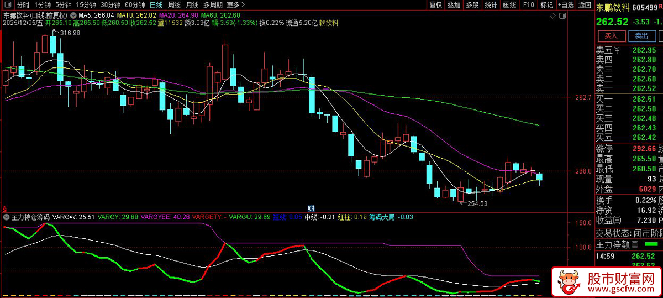The image size is (663, 298).
Task: Click the 标记 mark button
Action: click(x=546, y=5)
